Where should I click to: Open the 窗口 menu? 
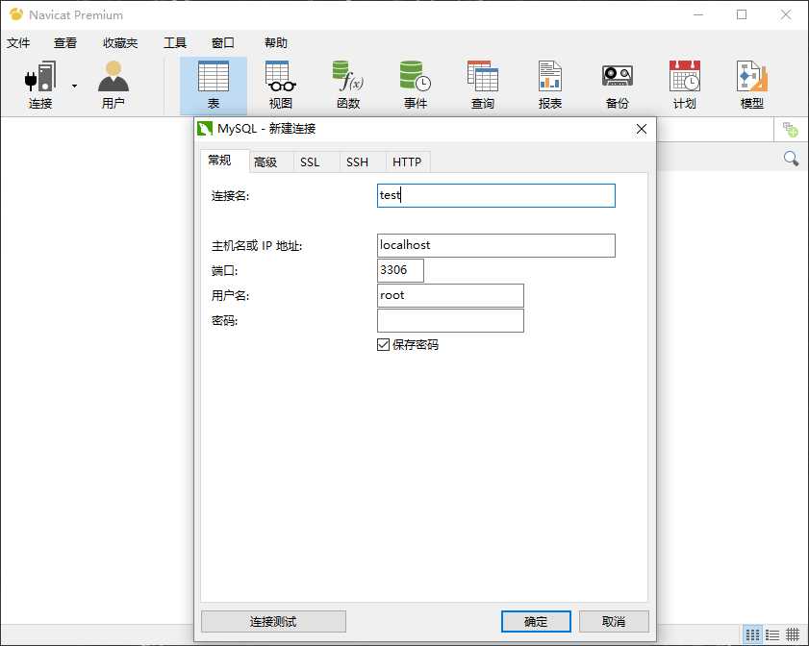click(223, 43)
